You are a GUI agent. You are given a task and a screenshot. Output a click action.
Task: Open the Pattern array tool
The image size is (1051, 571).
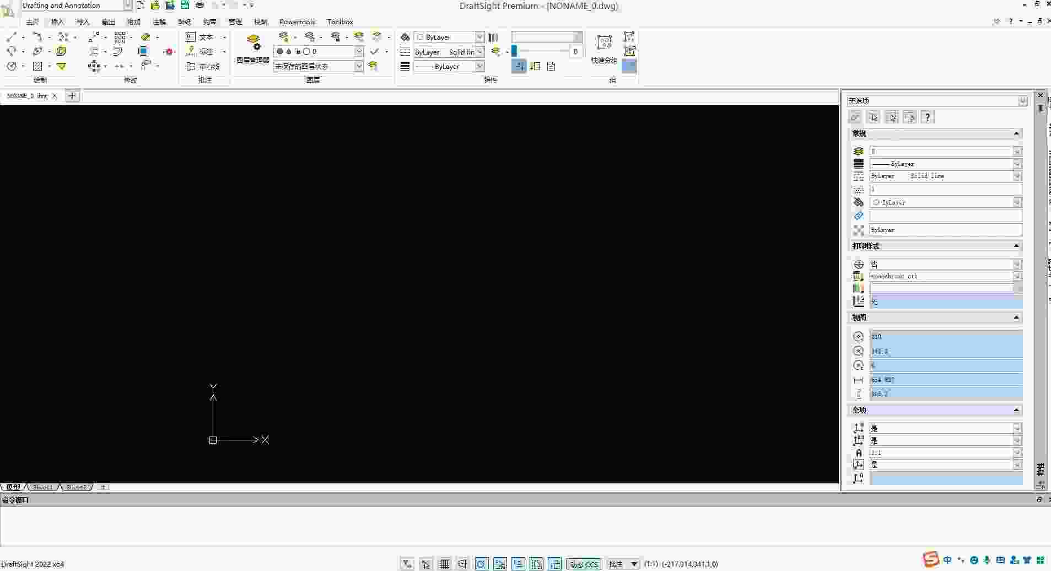click(120, 37)
